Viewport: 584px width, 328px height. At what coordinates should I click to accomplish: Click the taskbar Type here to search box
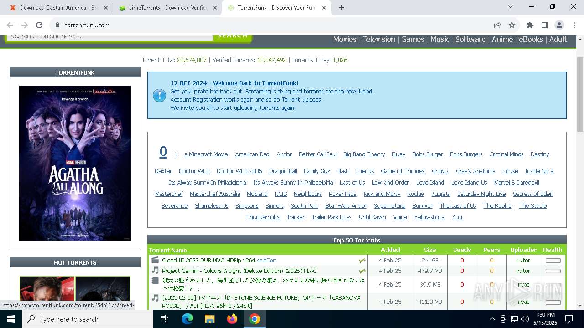click(x=88, y=319)
